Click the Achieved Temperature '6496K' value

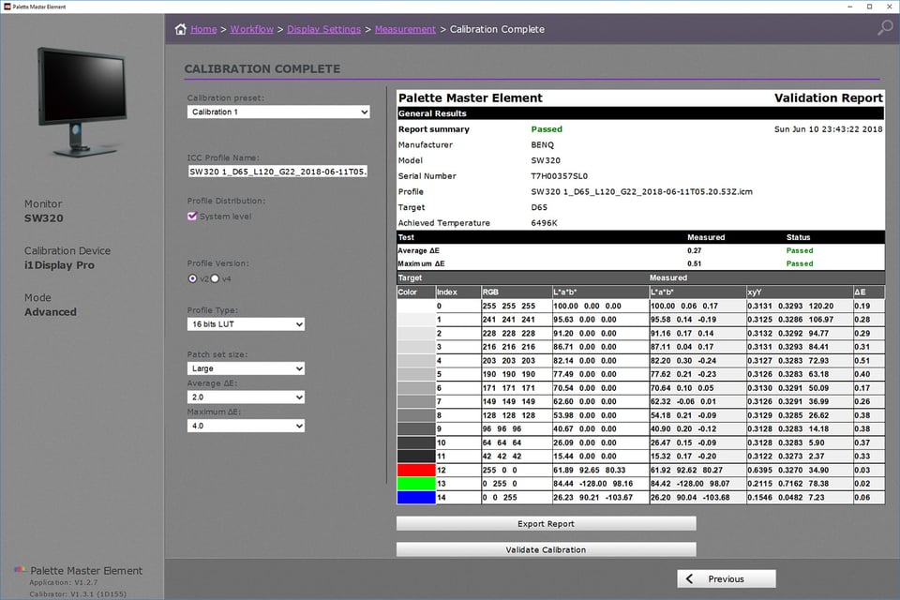(544, 223)
